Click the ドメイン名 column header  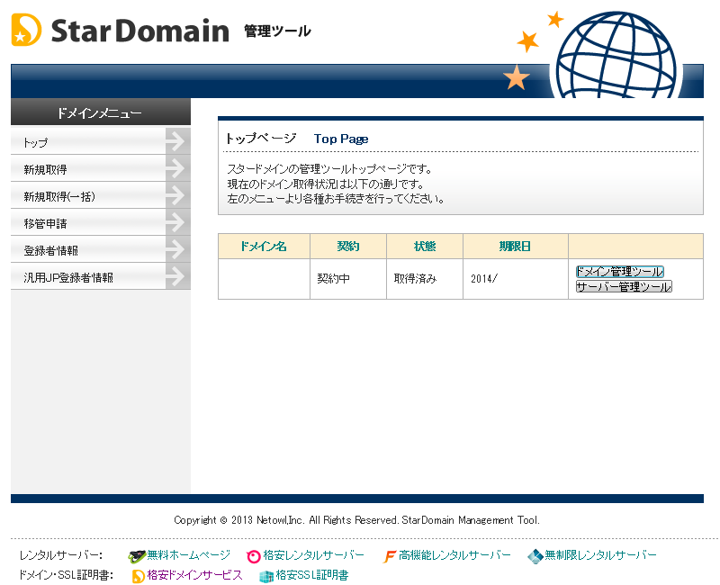[263, 246]
